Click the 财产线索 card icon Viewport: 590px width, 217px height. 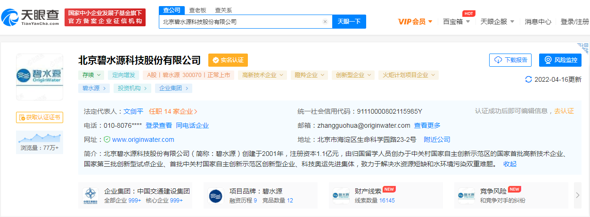point(341,195)
